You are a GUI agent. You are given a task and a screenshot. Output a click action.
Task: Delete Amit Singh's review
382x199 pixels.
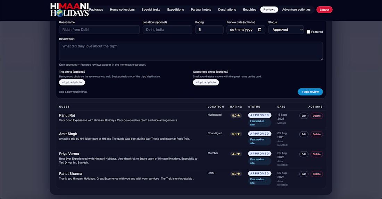pos(316,134)
